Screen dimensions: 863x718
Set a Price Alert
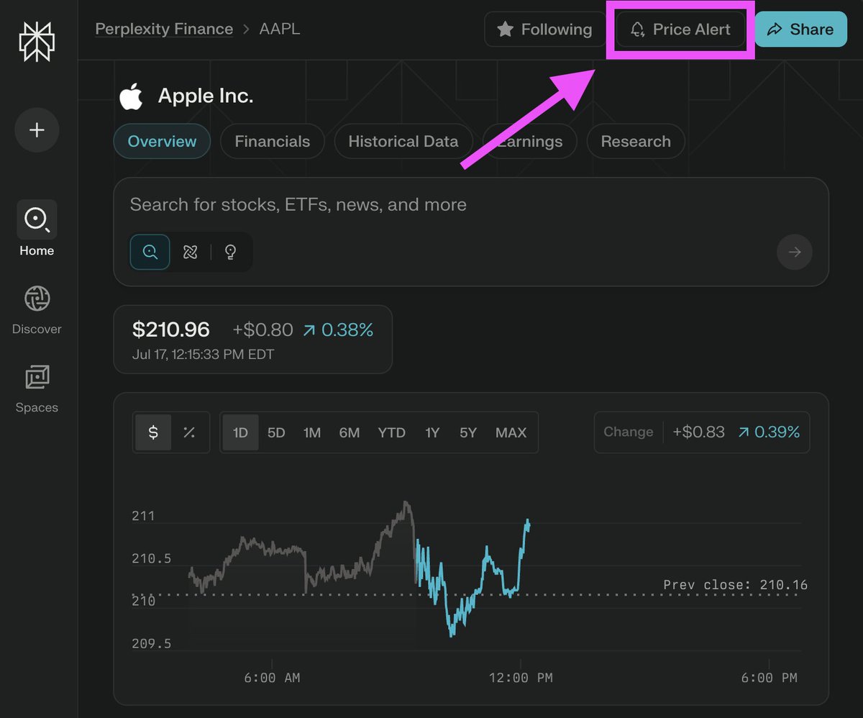(680, 29)
